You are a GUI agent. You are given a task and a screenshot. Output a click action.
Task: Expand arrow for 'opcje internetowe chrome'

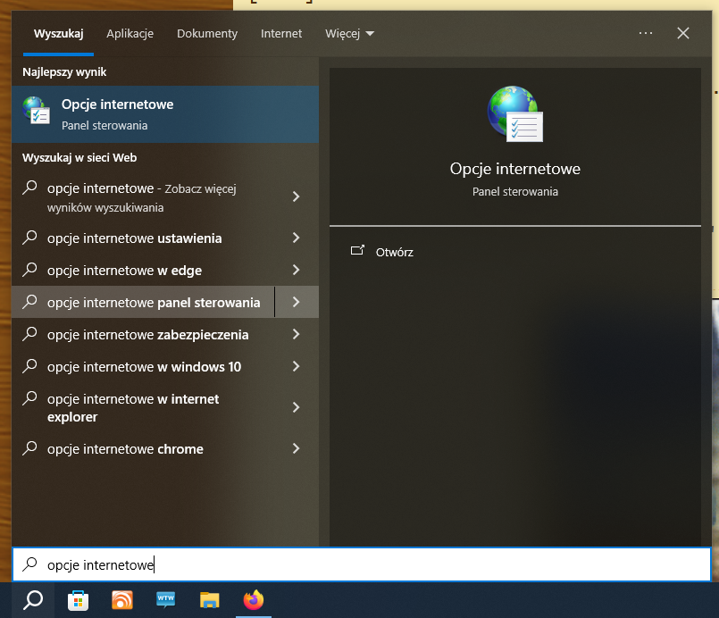pyautogui.click(x=297, y=448)
